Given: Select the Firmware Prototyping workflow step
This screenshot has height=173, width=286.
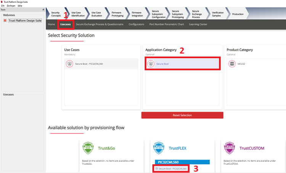Looking at the screenshot, I should (x=116, y=14).
